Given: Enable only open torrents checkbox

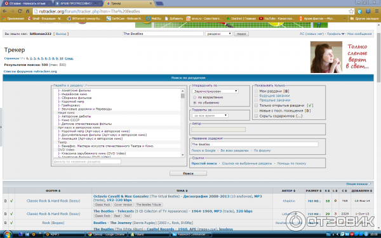Looking at the screenshot, I should click(256, 105).
